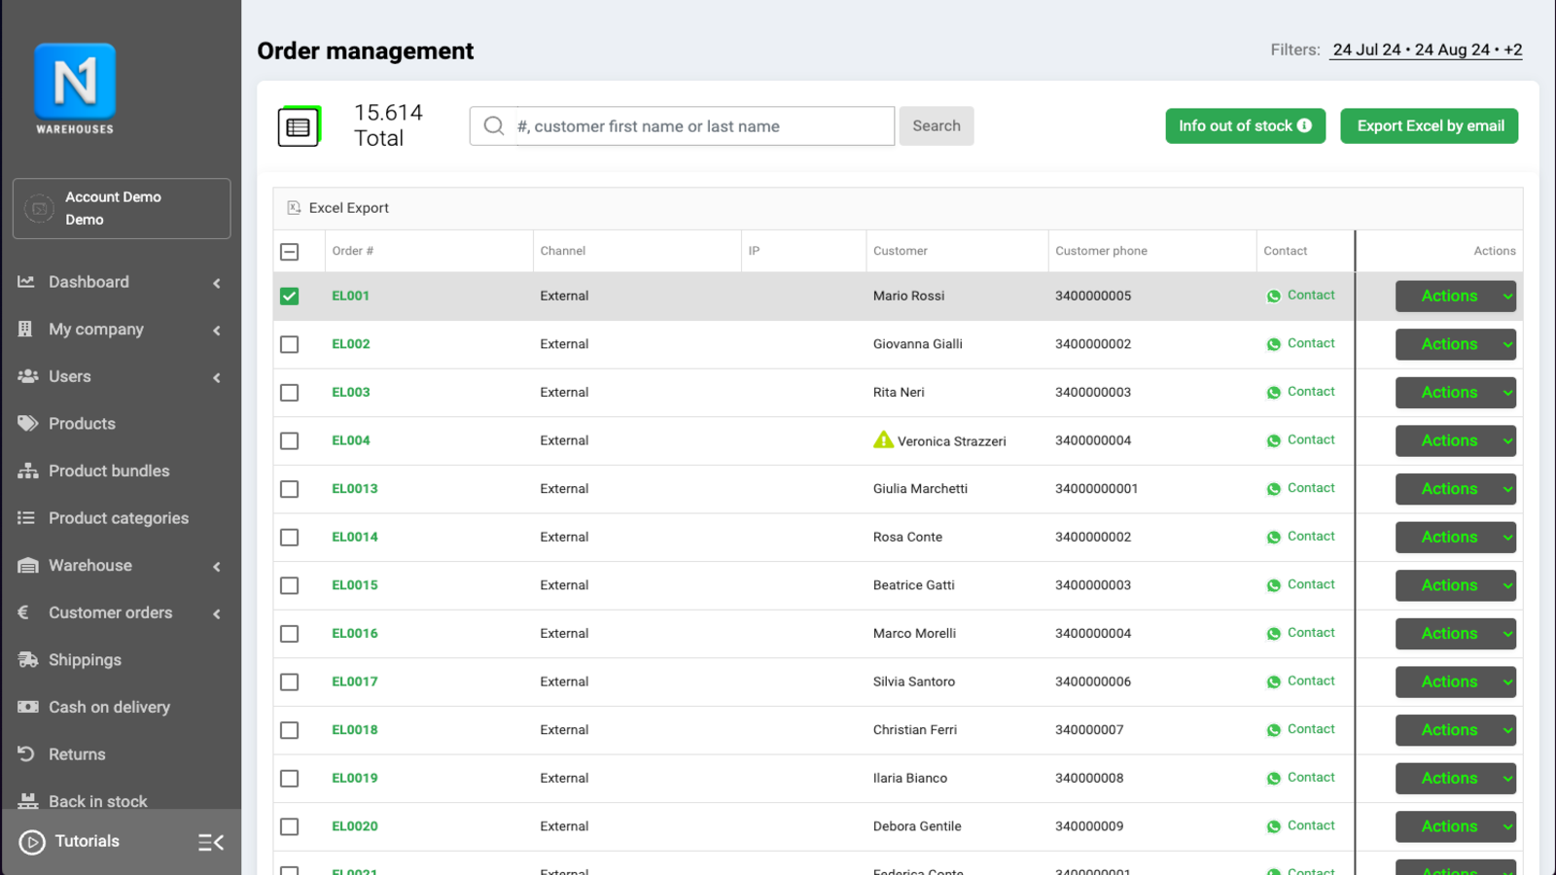Image resolution: width=1556 pixels, height=875 pixels.
Task: Click the warning triangle next to Veronica Strazzeri
Action: coord(882,440)
